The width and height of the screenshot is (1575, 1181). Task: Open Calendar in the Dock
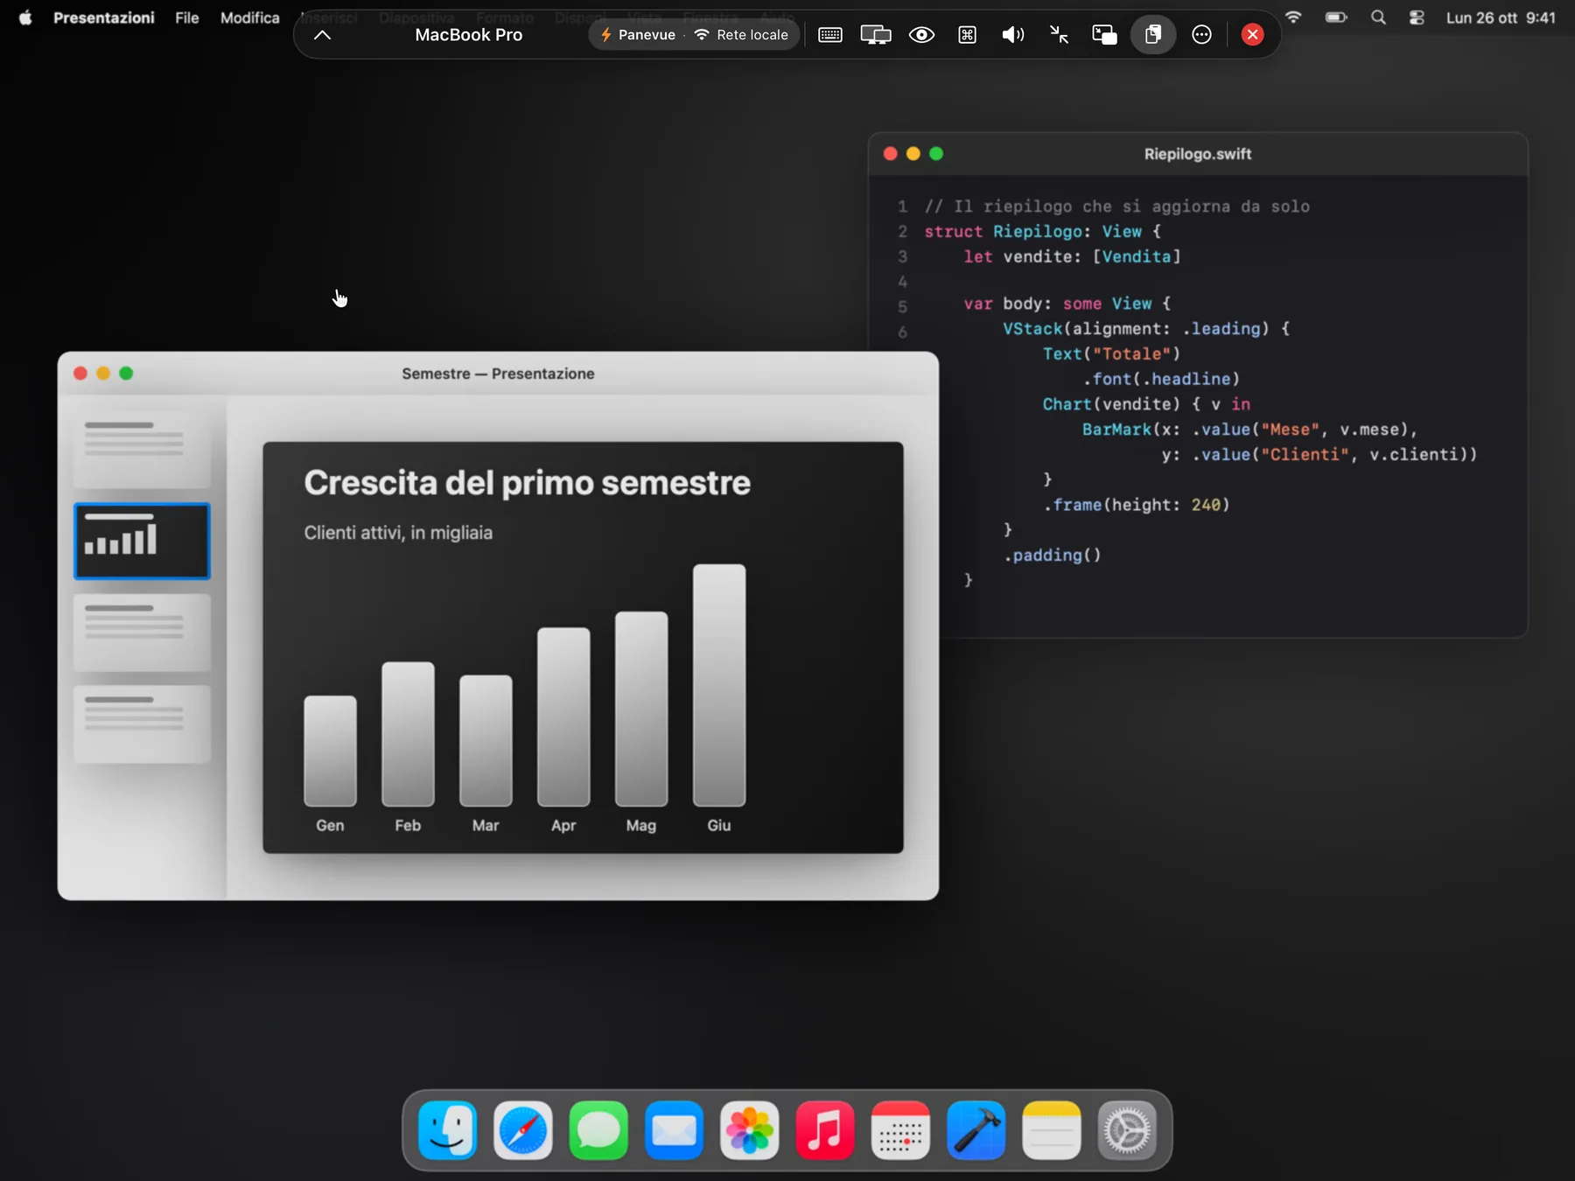click(x=900, y=1130)
